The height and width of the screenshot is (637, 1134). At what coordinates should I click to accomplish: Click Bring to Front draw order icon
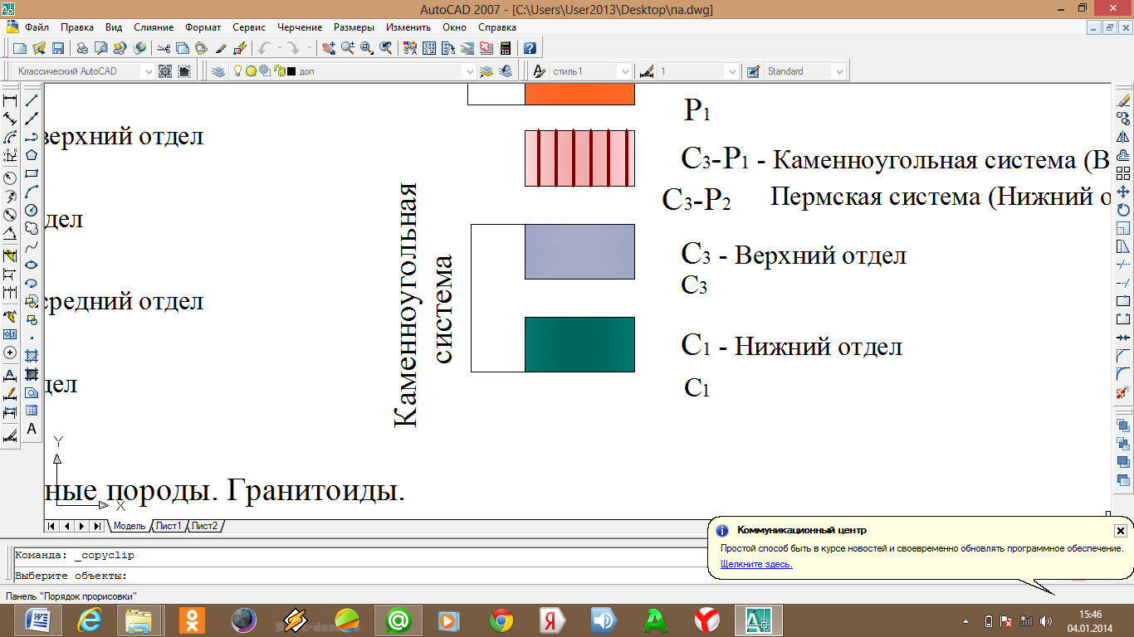(1123, 425)
